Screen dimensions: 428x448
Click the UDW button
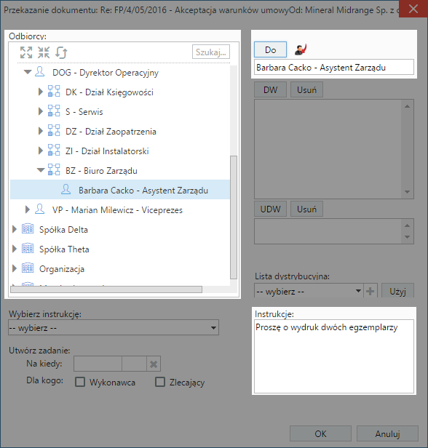point(270,209)
